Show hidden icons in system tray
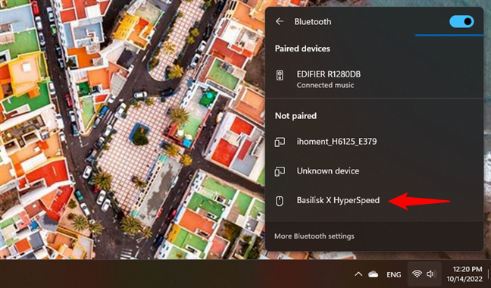This screenshot has width=491, height=288. (358, 274)
